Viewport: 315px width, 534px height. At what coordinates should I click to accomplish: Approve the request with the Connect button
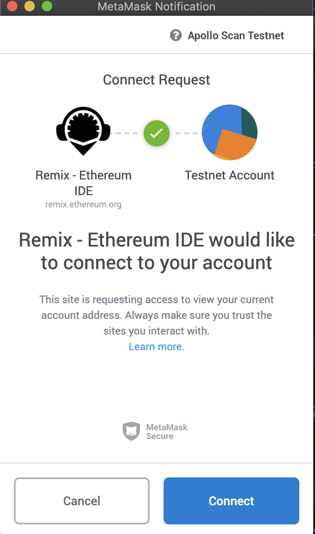tap(231, 501)
